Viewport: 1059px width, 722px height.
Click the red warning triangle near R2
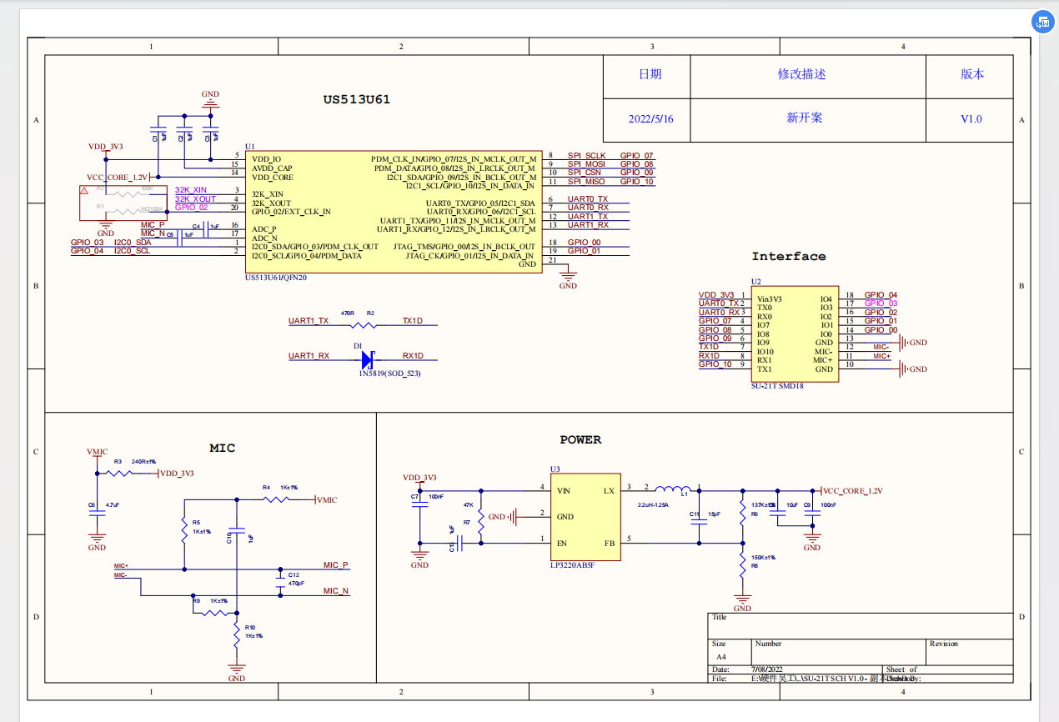pyautogui.click(x=83, y=192)
